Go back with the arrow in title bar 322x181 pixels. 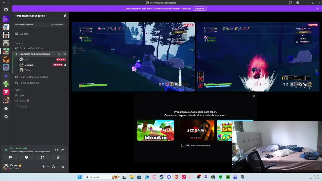click(x=4, y=3)
